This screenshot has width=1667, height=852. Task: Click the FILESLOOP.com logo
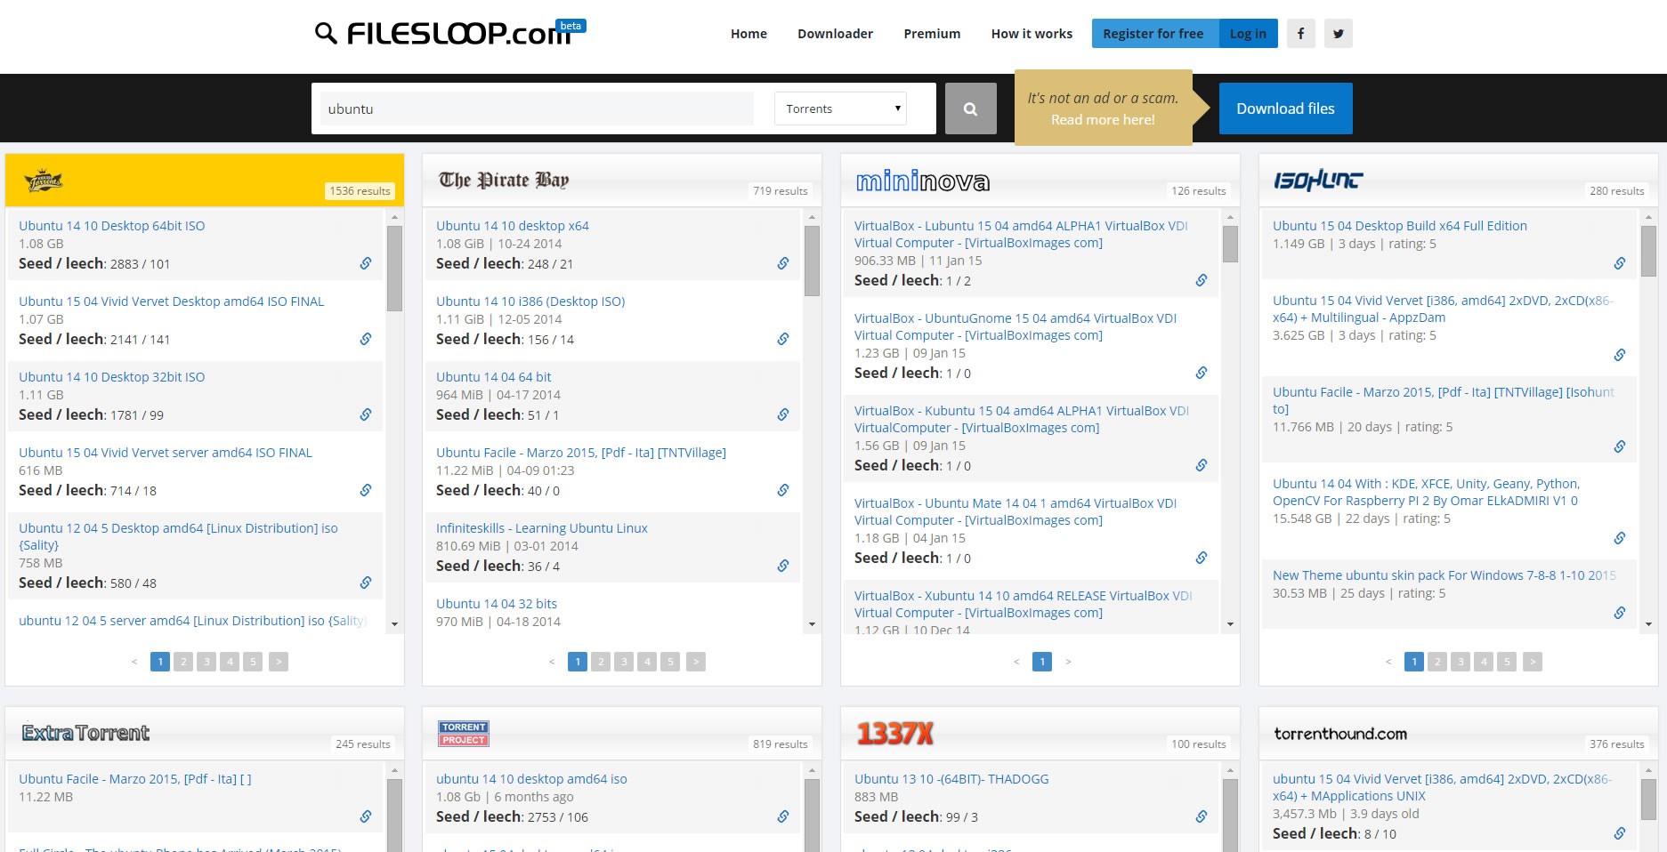click(x=443, y=34)
